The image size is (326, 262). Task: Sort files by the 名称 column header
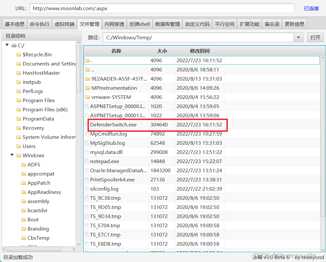coord(116,51)
